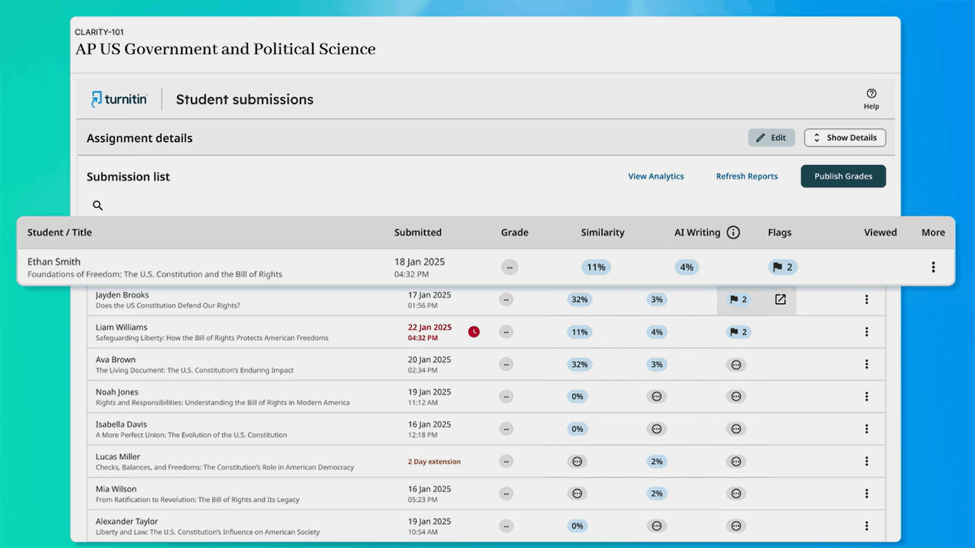Image resolution: width=975 pixels, height=548 pixels.
Task: Open Lucas Miller's 2% AI writing score
Action: pyautogui.click(x=657, y=462)
